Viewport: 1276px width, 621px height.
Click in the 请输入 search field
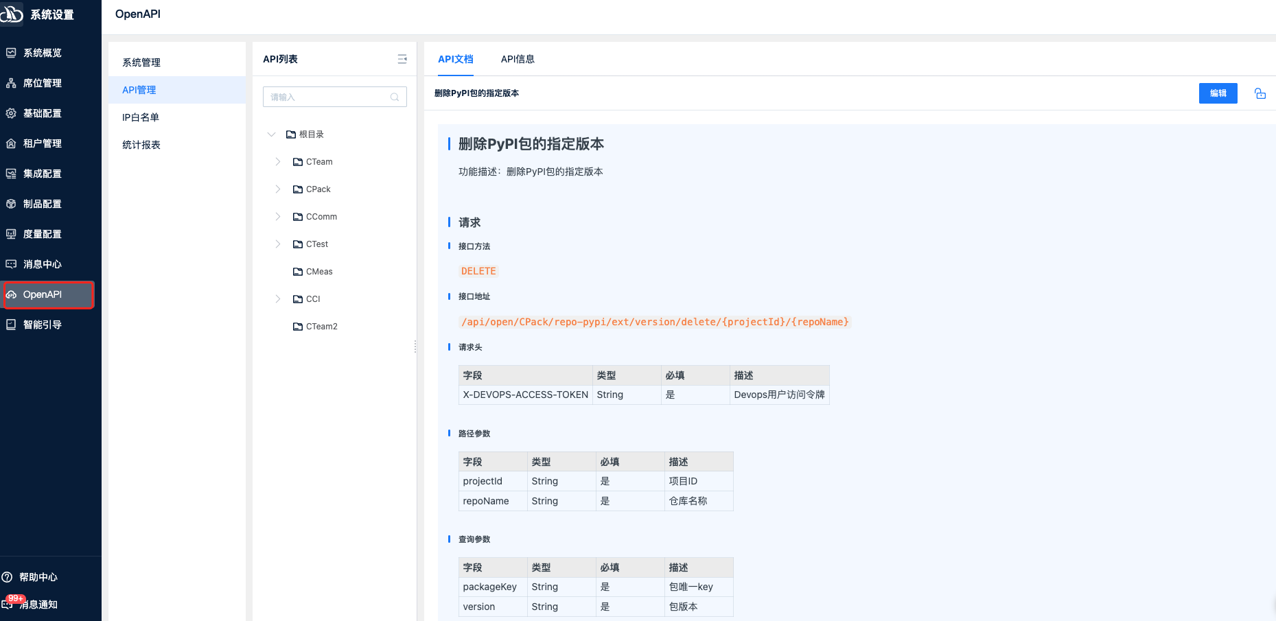[335, 97]
